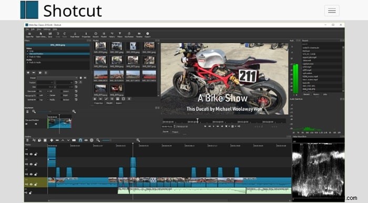Viewport: 368px width, 203px height.
Task: Click the Open File toolbar icon
Action: coord(29,35)
